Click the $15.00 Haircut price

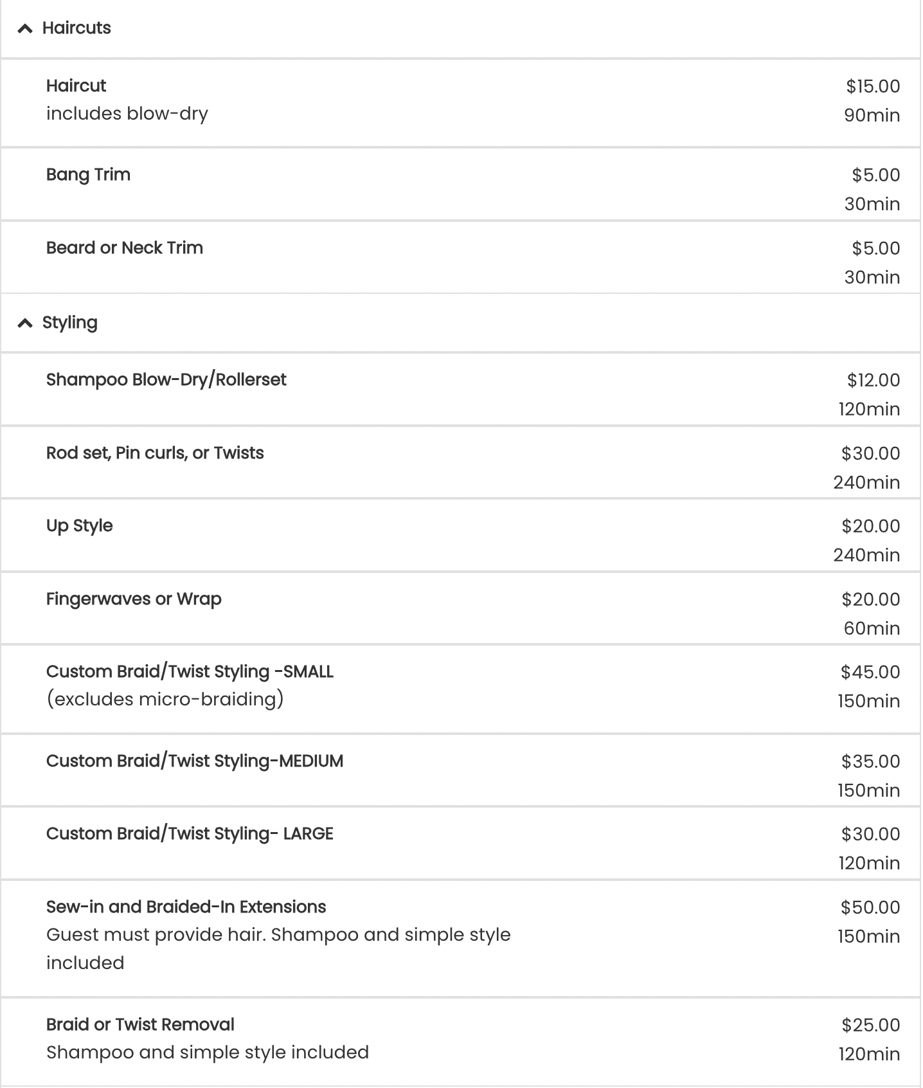tap(873, 86)
